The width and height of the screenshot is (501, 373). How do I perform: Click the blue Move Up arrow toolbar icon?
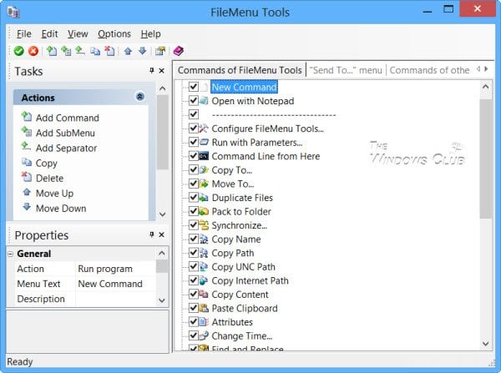(128, 51)
